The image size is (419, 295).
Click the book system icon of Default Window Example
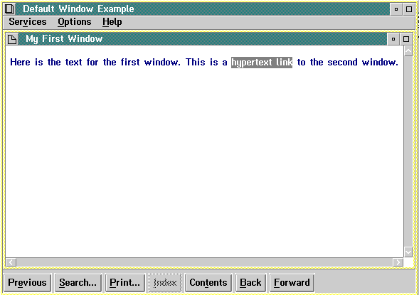click(x=9, y=9)
